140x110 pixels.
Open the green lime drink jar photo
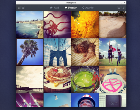click(85, 79)
